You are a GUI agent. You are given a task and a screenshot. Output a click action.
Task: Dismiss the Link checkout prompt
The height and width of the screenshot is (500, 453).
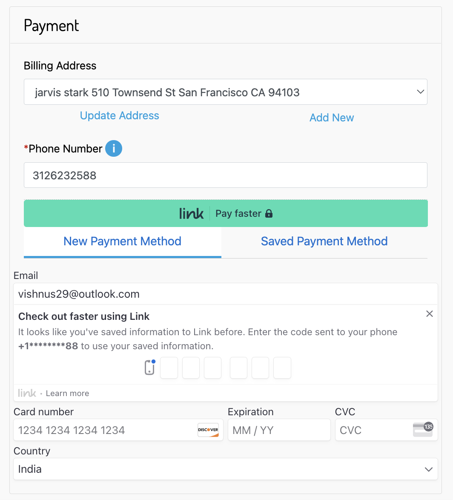(430, 314)
